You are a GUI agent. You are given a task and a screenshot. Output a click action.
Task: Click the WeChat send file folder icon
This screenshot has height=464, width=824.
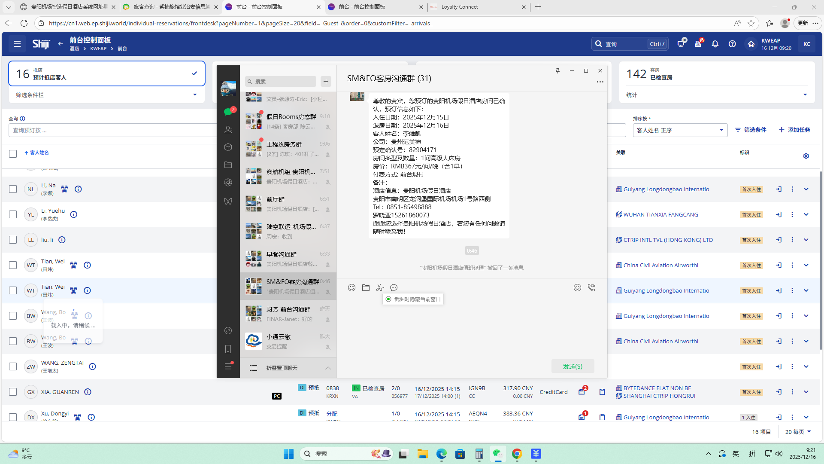(x=366, y=288)
